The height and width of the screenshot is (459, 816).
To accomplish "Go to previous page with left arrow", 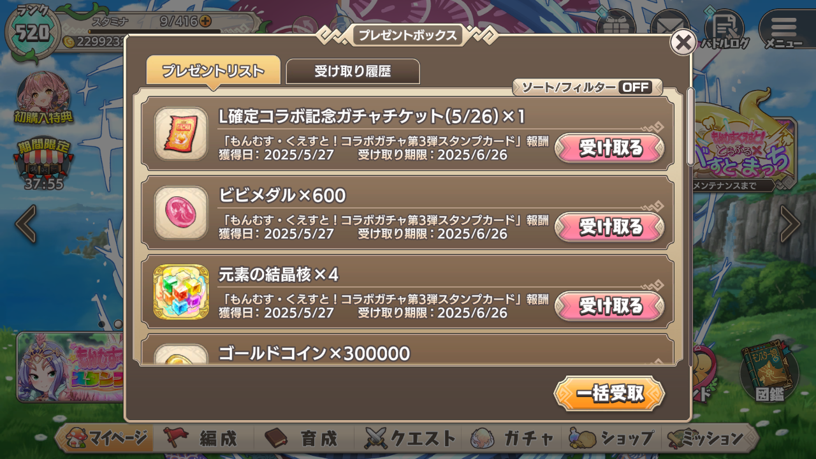I will point(25,224).
